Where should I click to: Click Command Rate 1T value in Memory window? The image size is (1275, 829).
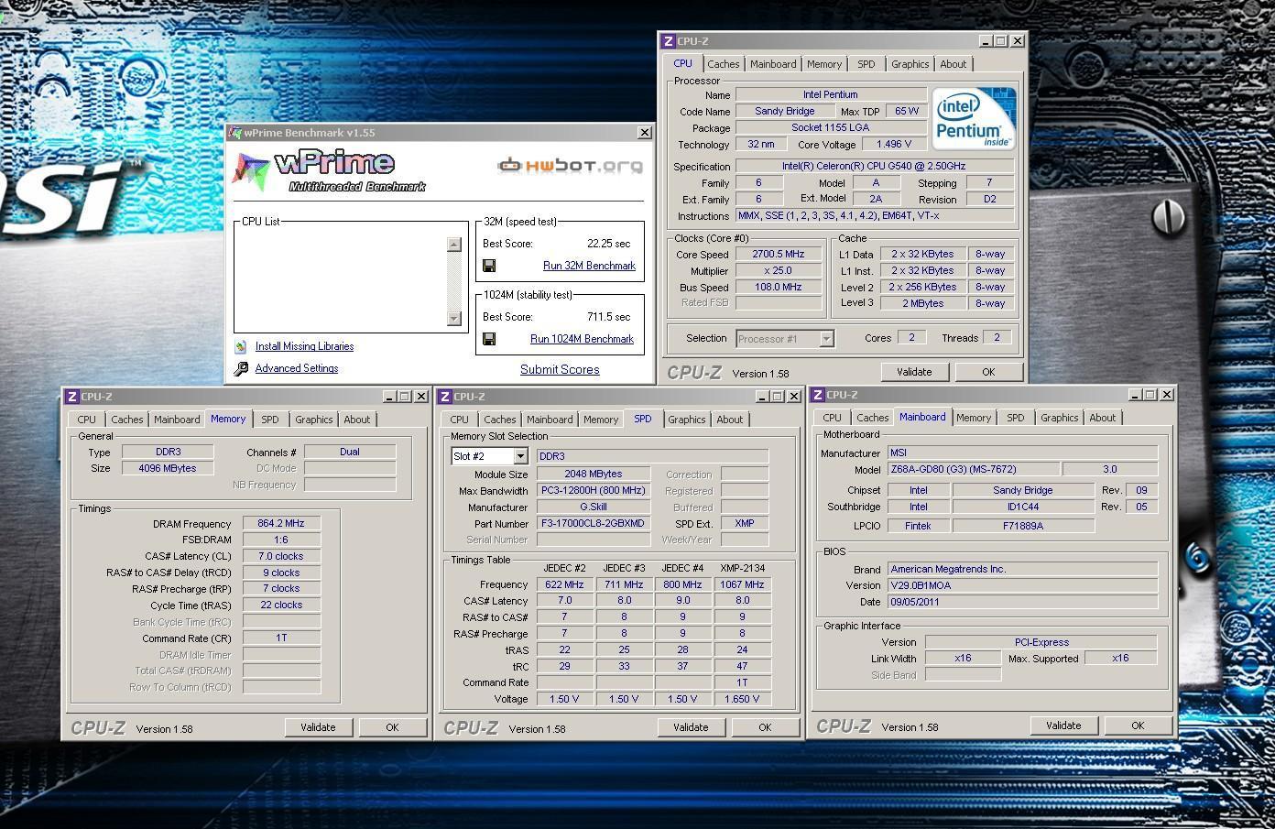281,638
